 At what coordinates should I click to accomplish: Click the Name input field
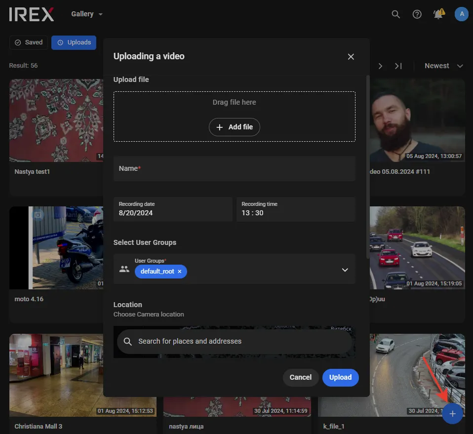235,168
